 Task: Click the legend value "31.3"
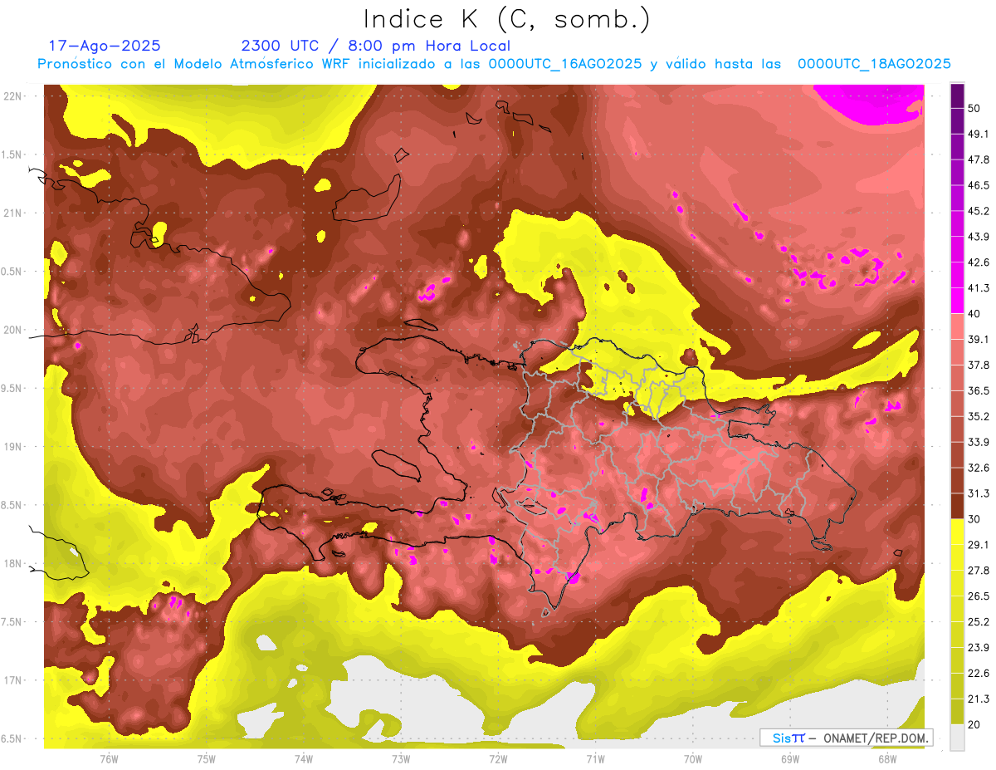pos(979,493)
